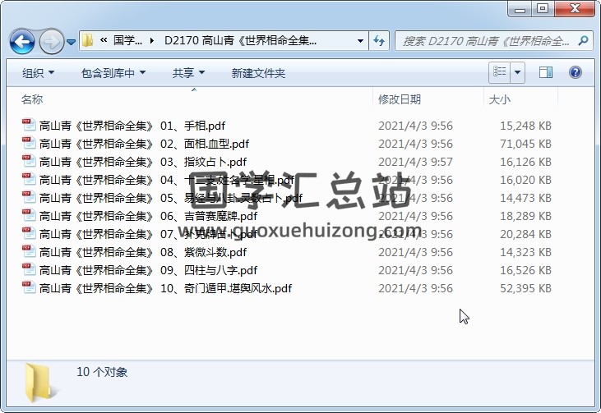Image resolution: width=601 pixels, height=413 pixels.
Task: Open the 包含到库中 menu
Action: 113,73
